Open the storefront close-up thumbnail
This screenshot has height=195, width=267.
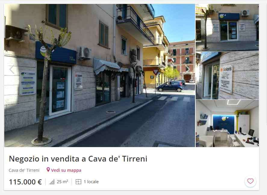point(227,28)
